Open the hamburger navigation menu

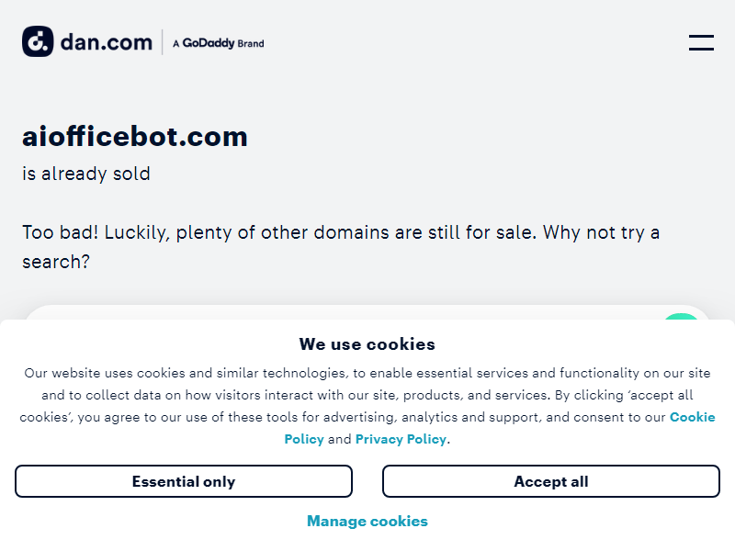coord(701,42)
